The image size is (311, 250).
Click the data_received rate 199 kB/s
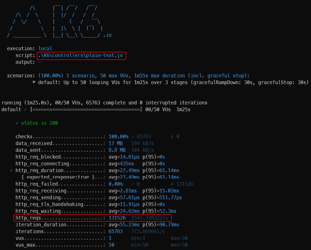pyautogui.click(x=143, y=143)
